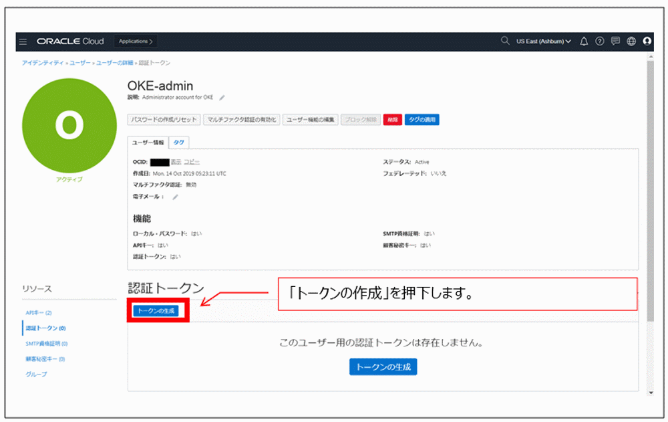
Task: Open the user profile avatar icon
Action: 647,41
